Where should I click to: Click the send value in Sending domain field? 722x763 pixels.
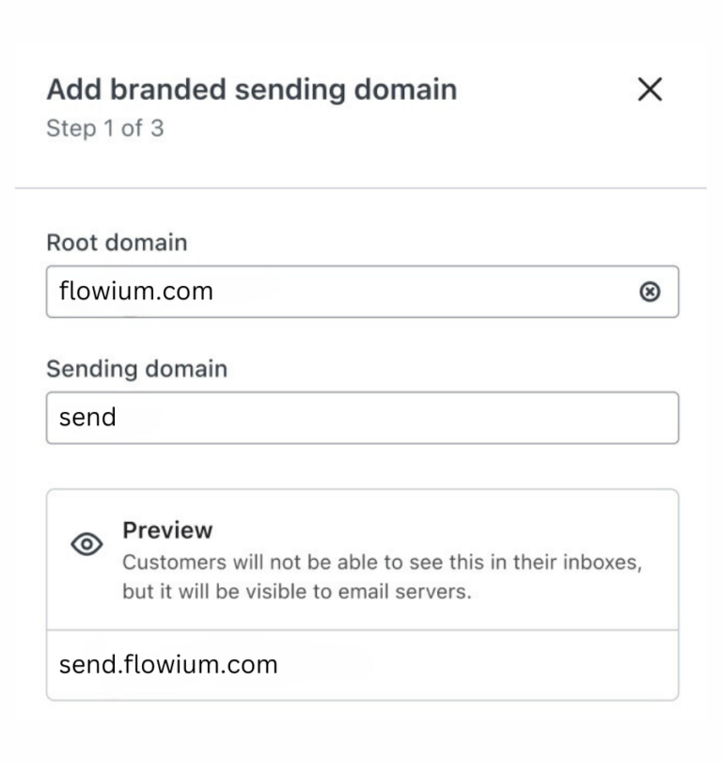(86, 417)
